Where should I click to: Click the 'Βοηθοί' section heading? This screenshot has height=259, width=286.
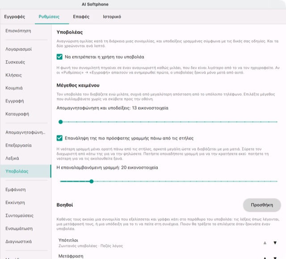pos(64,205)
